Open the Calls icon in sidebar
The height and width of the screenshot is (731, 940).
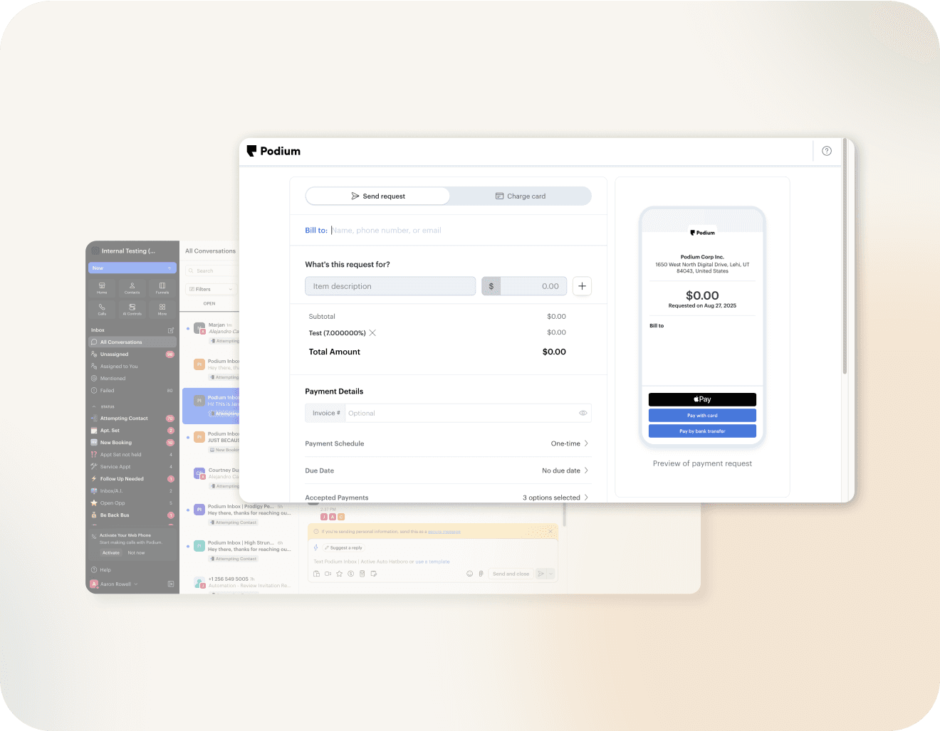click(x=102, y=309)
